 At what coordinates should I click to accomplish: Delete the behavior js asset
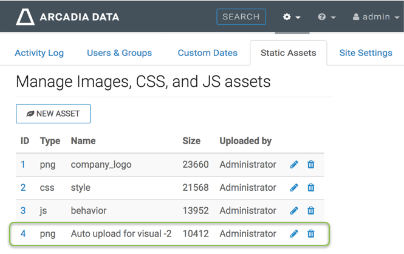tap(311, 211)
